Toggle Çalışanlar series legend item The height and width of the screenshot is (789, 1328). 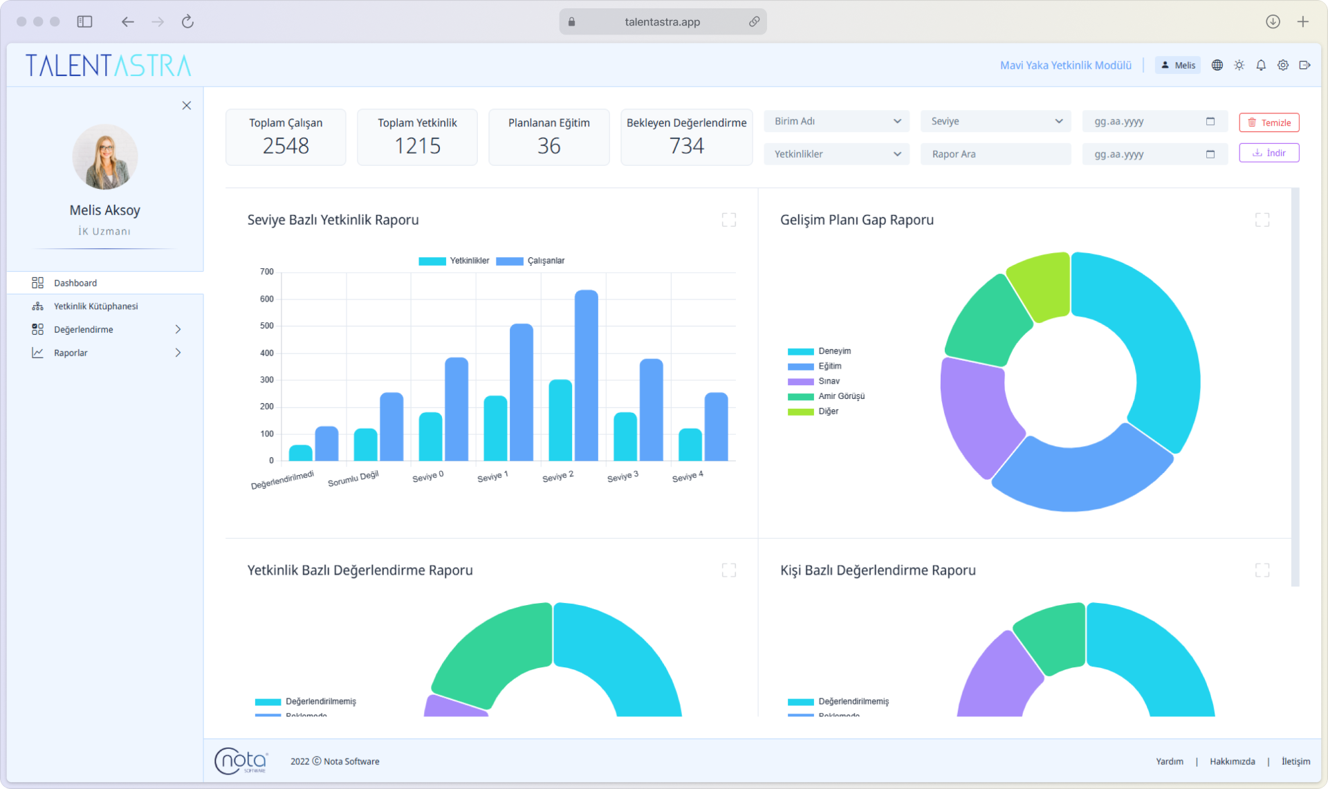pos(531,261)
